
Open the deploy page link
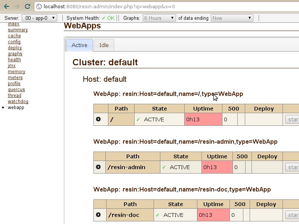[x=15, y=48]
